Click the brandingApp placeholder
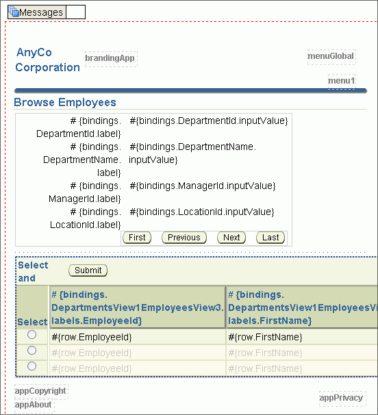This screenshot has height=415, width=378. (x=111, y=59)
